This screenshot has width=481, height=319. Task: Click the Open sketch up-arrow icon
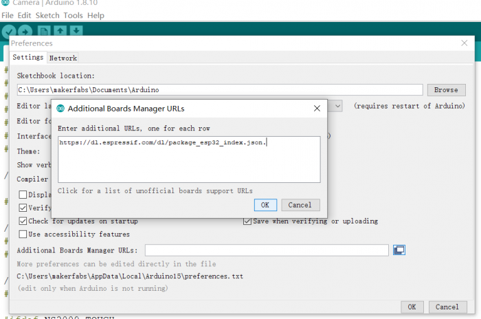pyautogui.click(x=60, y=31)
